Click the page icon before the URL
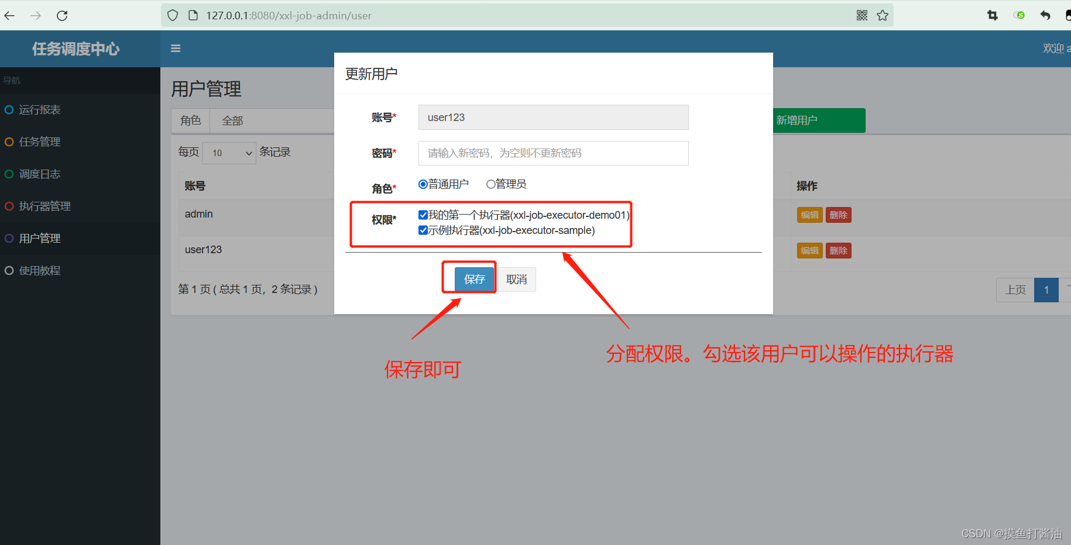Viewport: 1071px width, 545px height. 193,16
